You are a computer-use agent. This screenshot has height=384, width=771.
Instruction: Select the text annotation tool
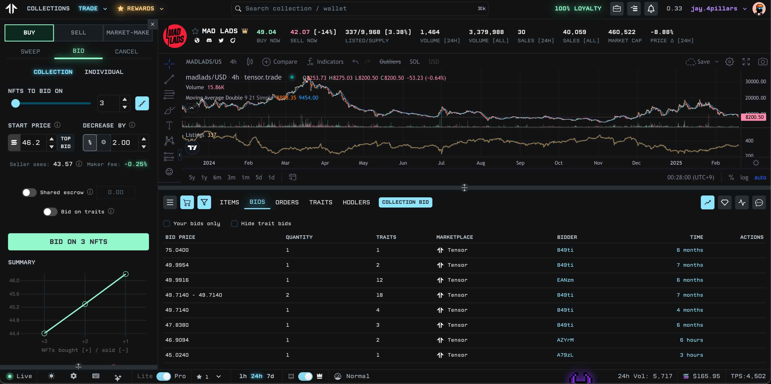[169, 125]
